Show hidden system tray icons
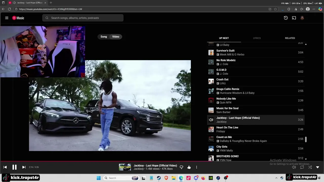Image resolution: width=324 pixels, height=182 pixels. click(x=276, y=178)
